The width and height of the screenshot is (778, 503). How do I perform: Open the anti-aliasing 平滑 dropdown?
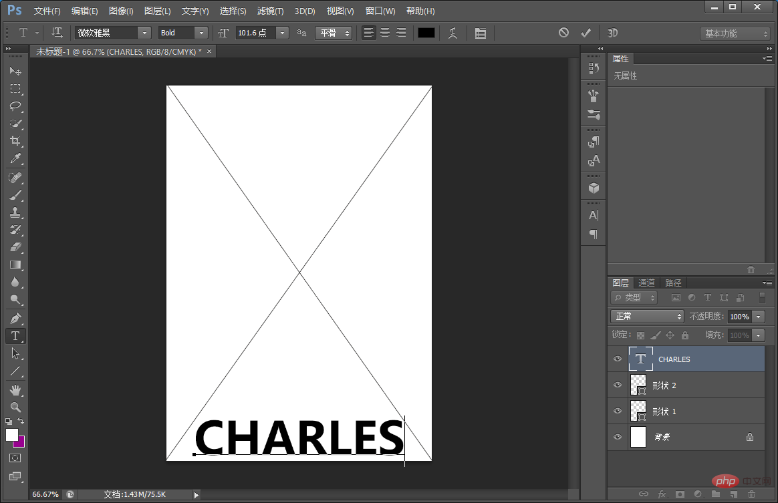coord(334,33)
